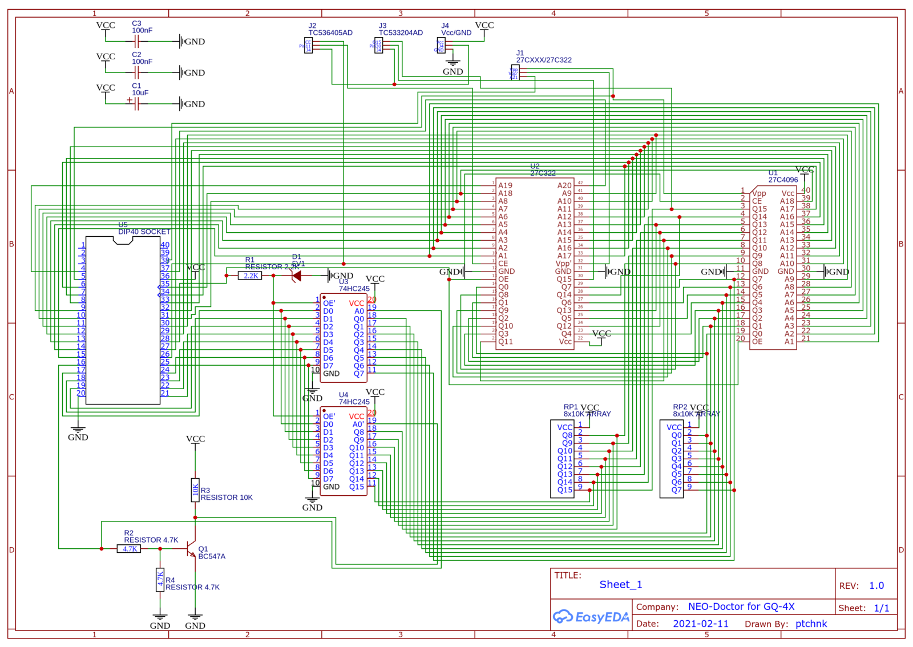Select the U1 27C4096 chip body
Image resolution: width=913 pixels, height=647 pixels.
pos(773,267)
